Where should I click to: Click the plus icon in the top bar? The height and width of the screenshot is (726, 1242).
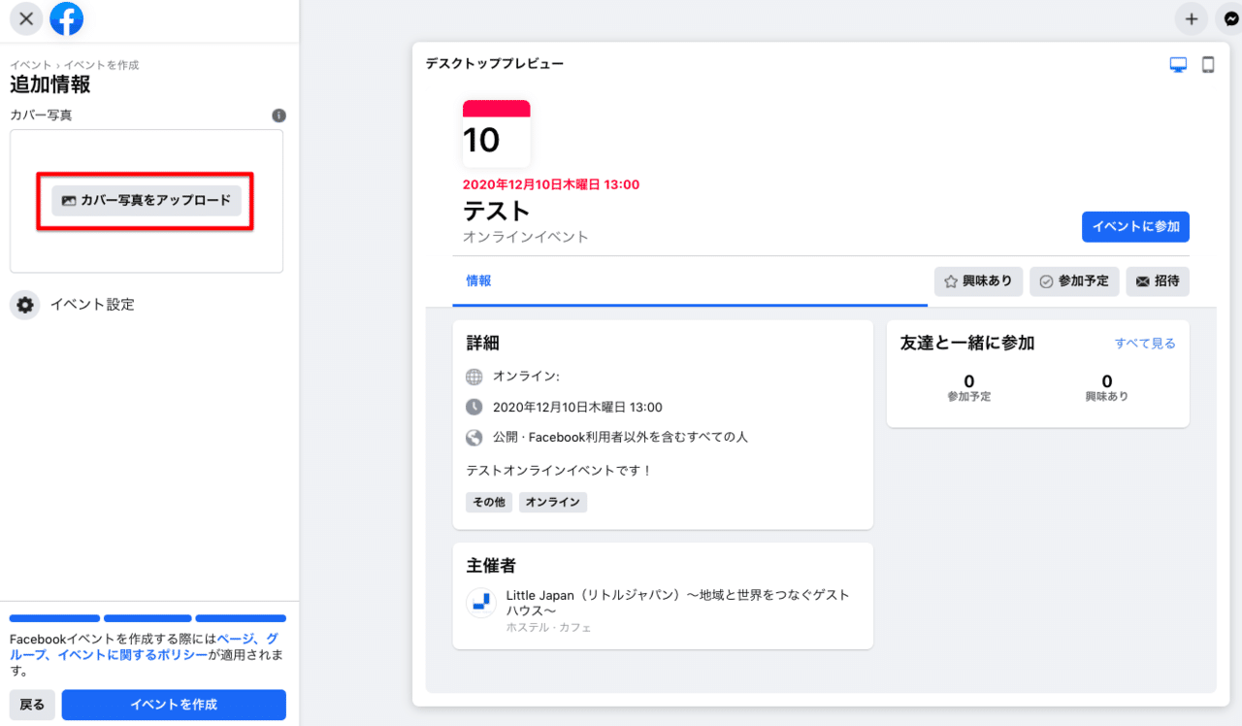[1191, 17]
